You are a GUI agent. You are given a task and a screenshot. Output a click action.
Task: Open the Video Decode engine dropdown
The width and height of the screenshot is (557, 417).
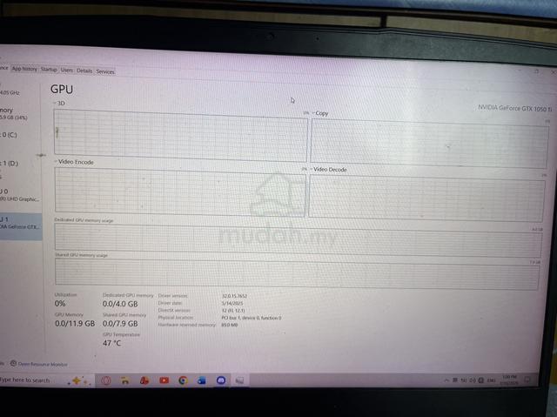point(312,170)
